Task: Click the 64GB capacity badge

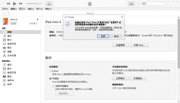Action: [x=14, y=24]
